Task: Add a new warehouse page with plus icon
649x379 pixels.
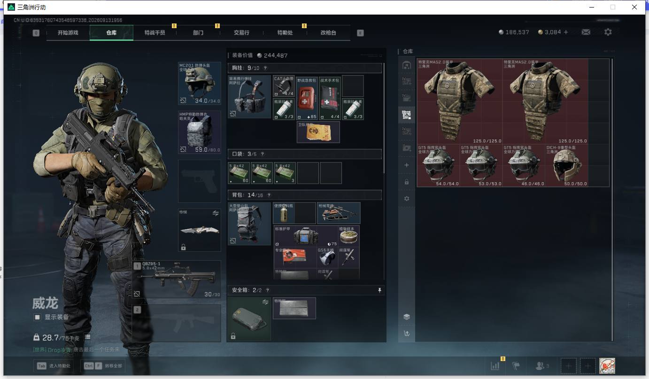Action: pyautogui.click(x=407, y=165)
